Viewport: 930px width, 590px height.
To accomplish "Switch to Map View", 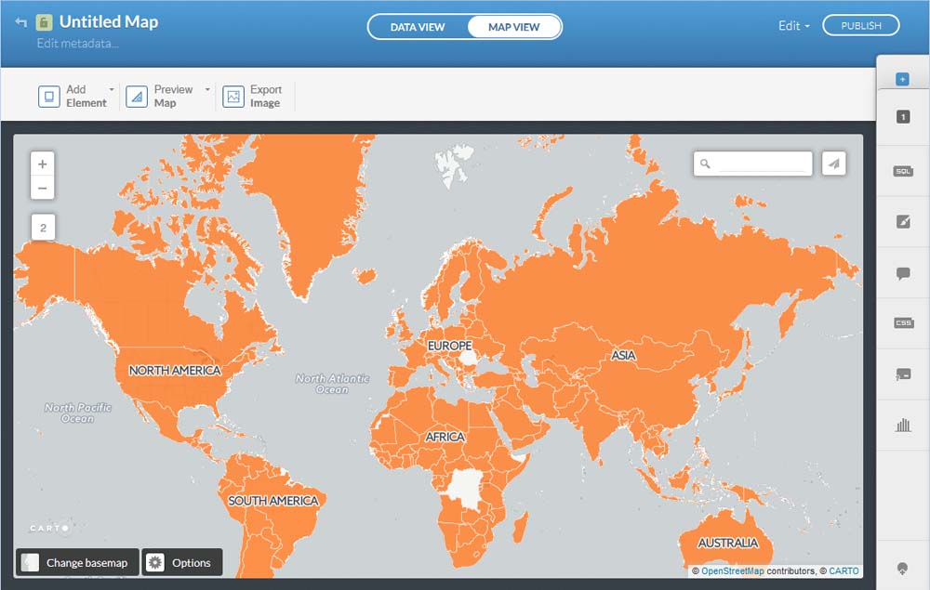I will (513, 27).
